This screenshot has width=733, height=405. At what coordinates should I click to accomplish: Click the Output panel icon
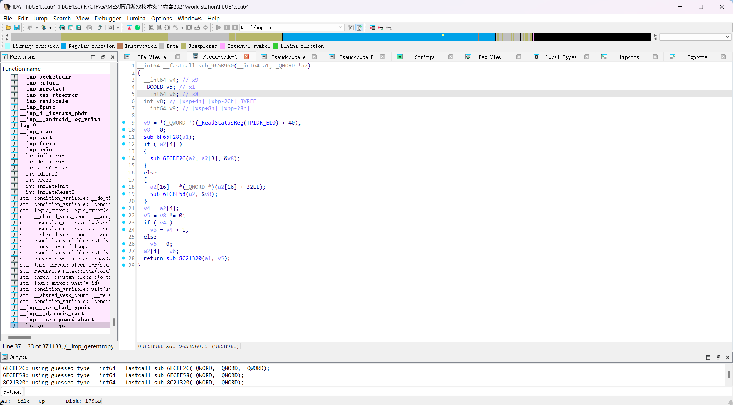tap(5, 357)
